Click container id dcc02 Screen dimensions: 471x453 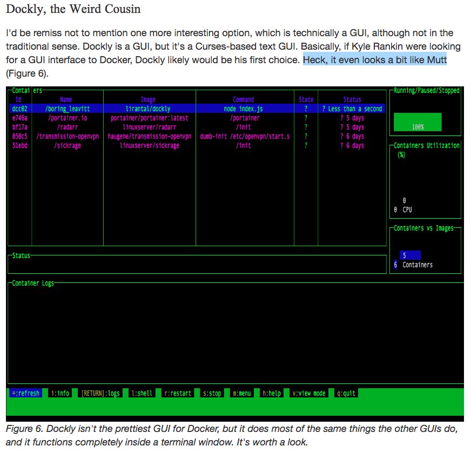[19, 109]
